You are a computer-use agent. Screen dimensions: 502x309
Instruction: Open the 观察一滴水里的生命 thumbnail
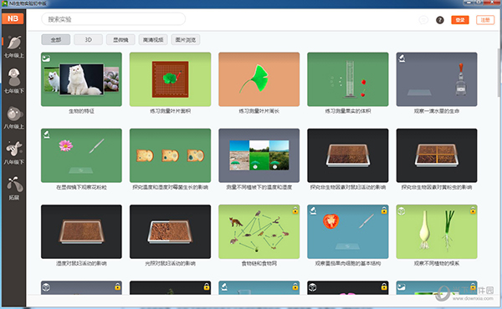(x=437, y=79)
